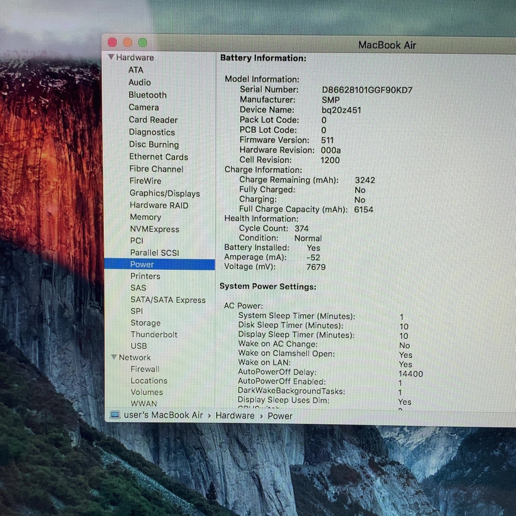The width and height of the screenshot is (516, 516).
Task: Open the Bluetooth hardware entry
Action: (x=147, y=95)
